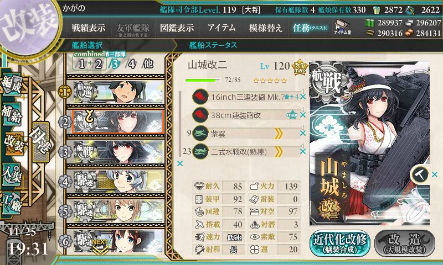Click the reinforcement expansion hammer icon
Image resolution: width=443 pixels, height=265 pixels.
pyautogui.click(x=420, y=174)
